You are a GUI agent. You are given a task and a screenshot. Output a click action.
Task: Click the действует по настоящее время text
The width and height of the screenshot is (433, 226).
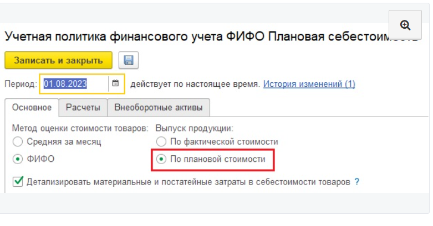(x=195, y=84)
